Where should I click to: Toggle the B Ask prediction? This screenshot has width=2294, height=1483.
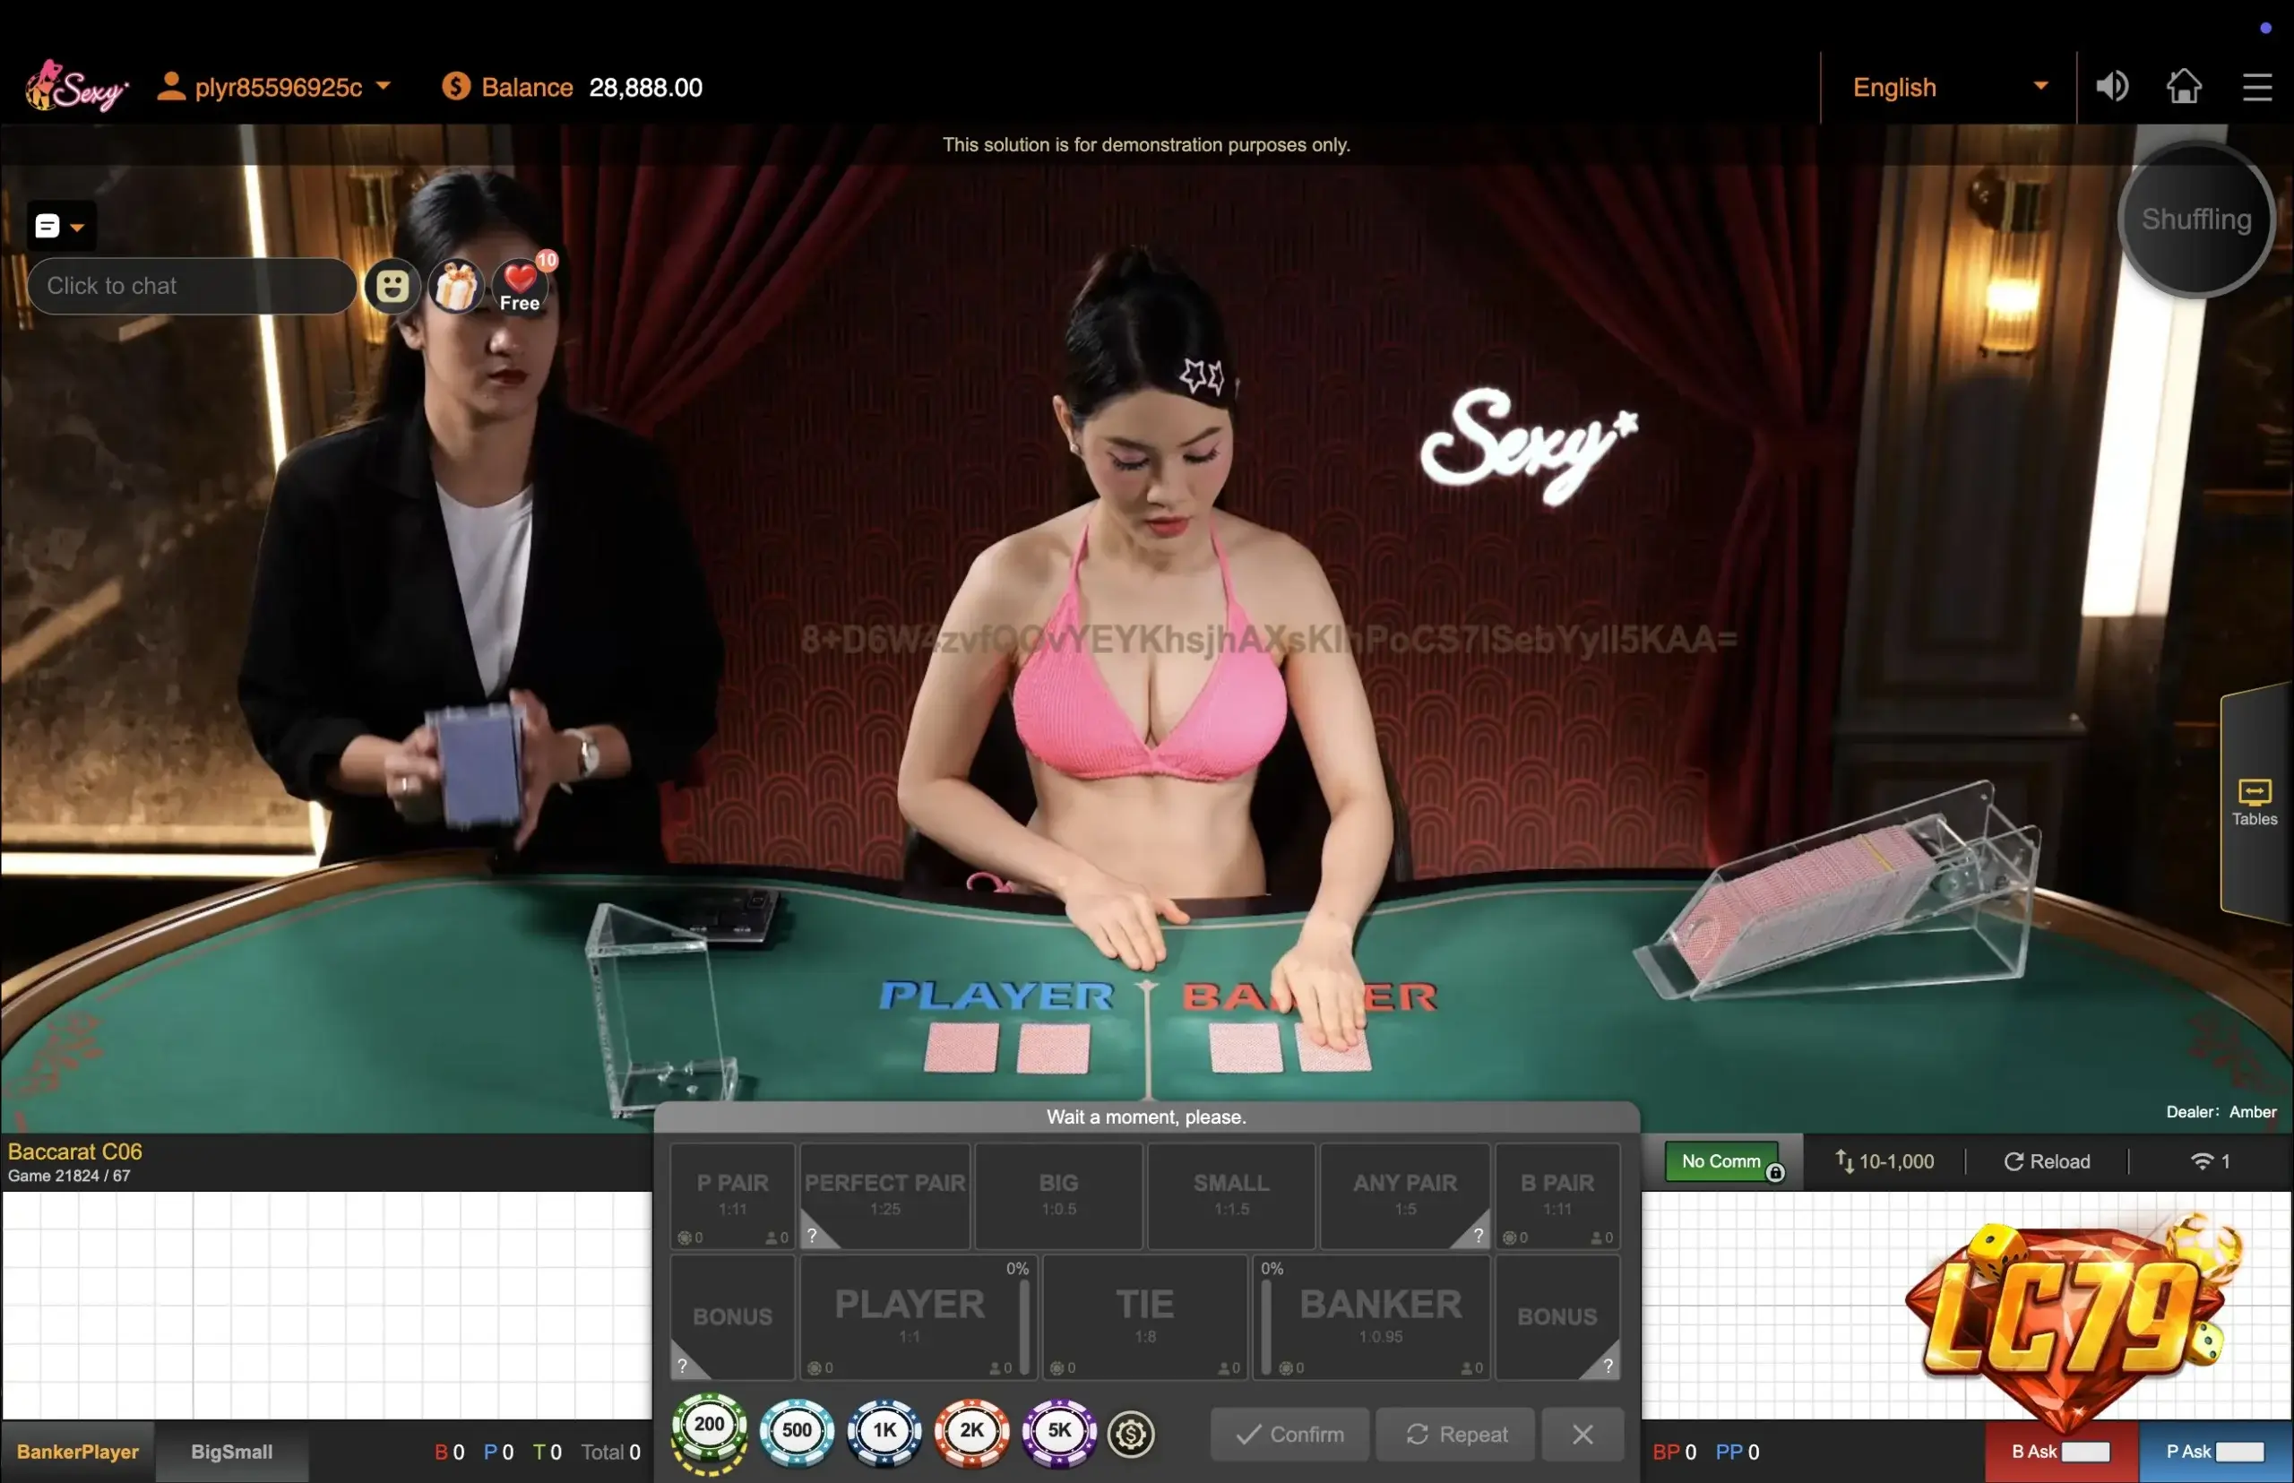point(2061,1452)
